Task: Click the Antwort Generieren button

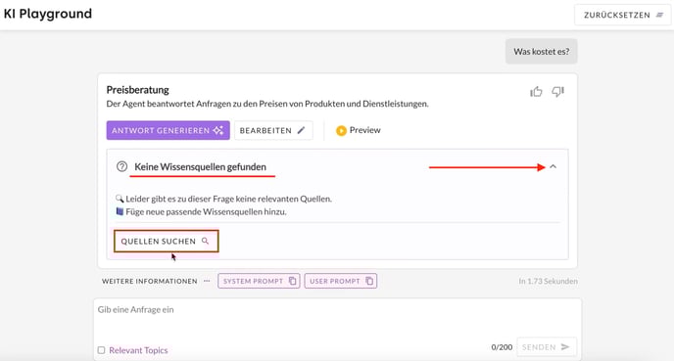Action: point(168,130)
